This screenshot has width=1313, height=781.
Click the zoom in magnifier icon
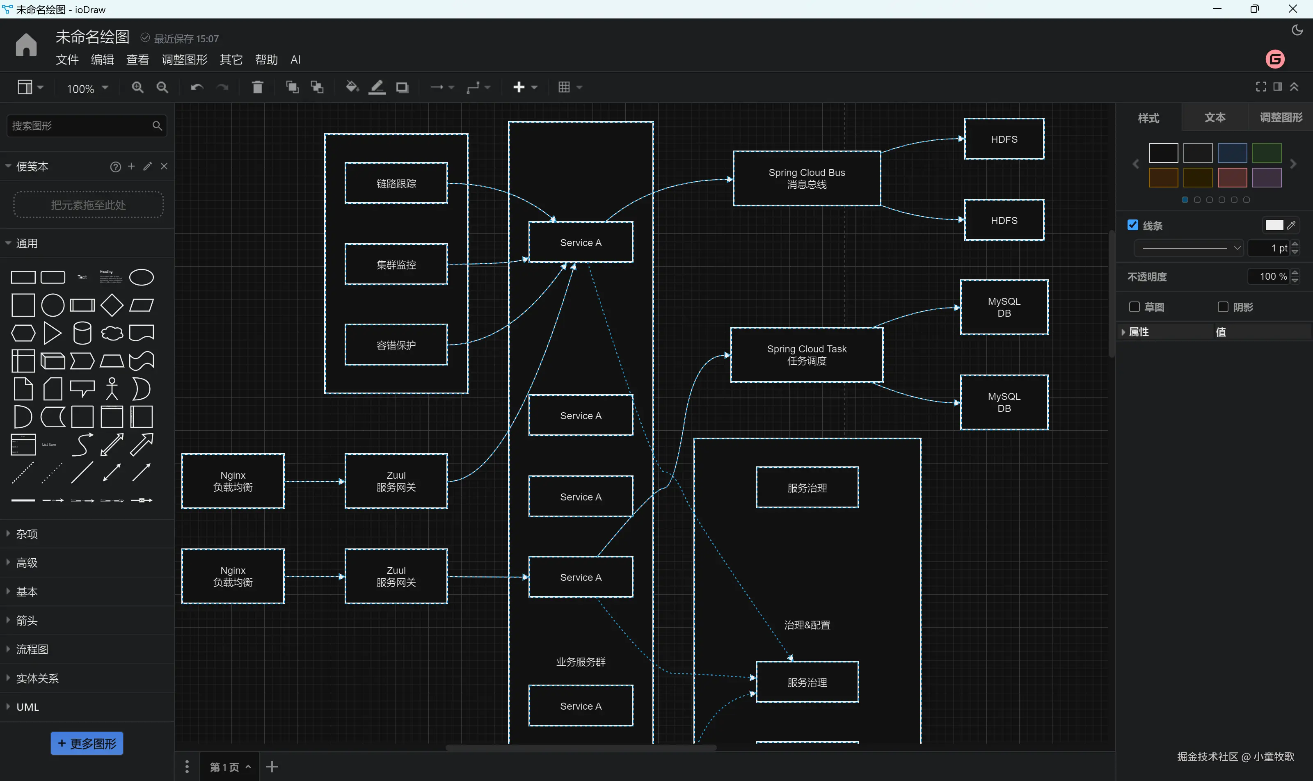[x=137, y=87]
